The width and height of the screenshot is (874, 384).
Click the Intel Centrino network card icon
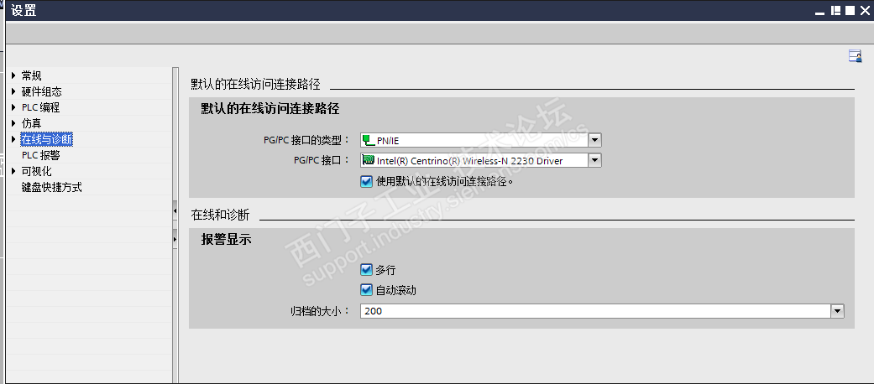[x=368, y=161]
